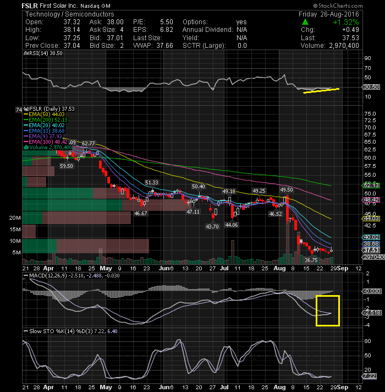Click the candlestick icon beside FSLR (Daily)
385x392 pixels.
coord(26,109)
